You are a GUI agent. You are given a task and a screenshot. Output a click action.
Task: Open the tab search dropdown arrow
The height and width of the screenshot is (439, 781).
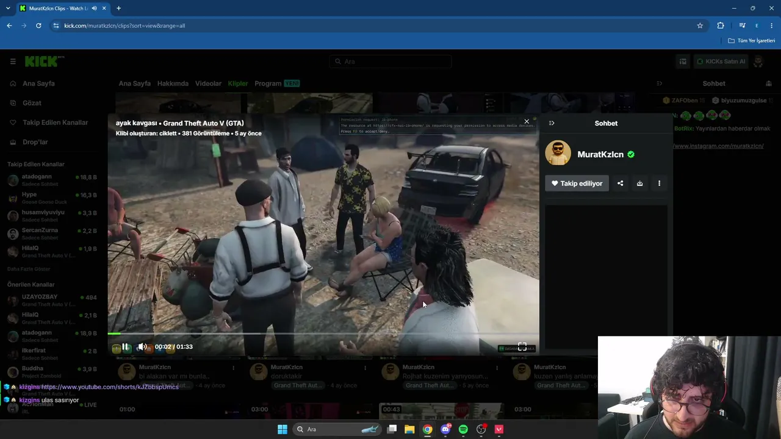(7, 9)
